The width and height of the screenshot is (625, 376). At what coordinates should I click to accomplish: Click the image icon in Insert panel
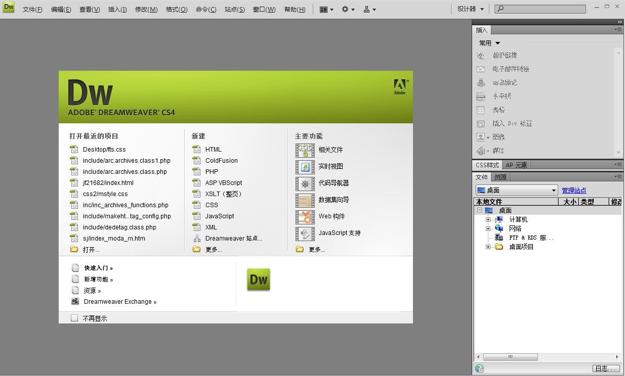pyautogui.click(x=481, y=137)
